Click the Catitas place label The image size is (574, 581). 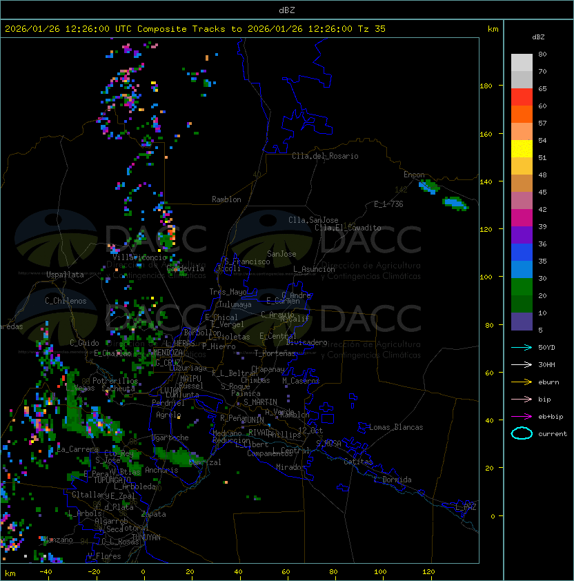358,462
